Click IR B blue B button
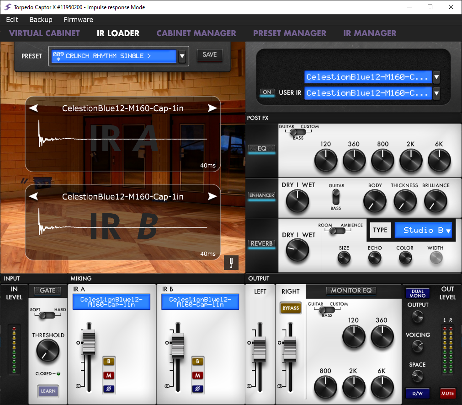462x405 pixels. (198, 362)
